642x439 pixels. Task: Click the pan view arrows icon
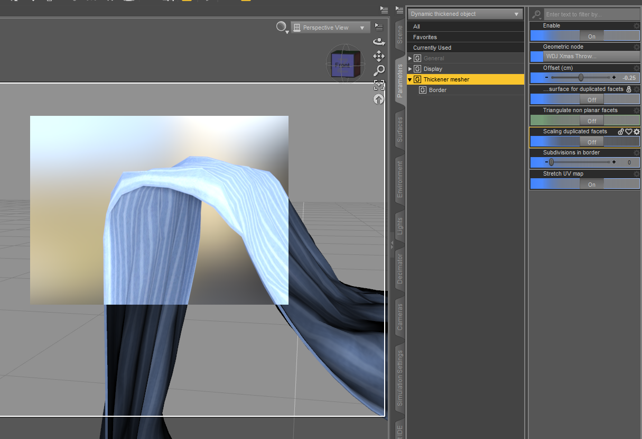(379, 56)
